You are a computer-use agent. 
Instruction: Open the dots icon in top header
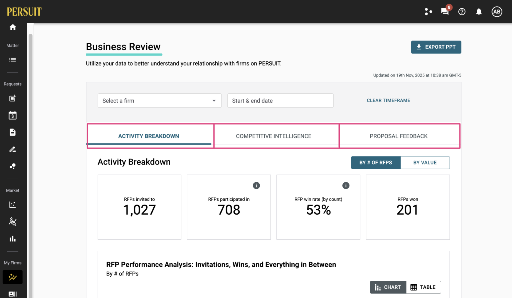[x=428, y=12]
